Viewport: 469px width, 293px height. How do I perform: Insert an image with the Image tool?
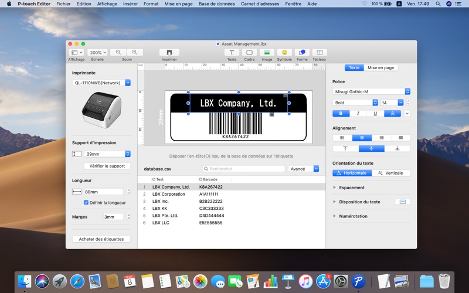coord(267,52)
